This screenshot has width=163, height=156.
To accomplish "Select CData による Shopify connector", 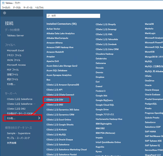I will tap(106, 24).
